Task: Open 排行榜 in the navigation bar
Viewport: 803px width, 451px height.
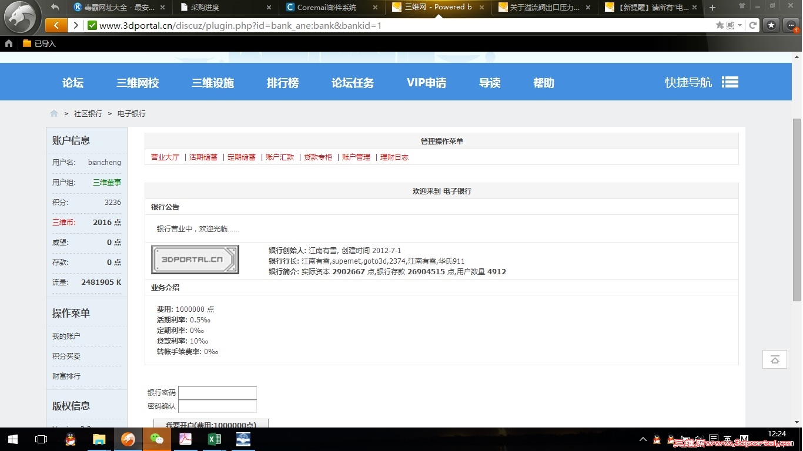Action: [x=283, y=83]
